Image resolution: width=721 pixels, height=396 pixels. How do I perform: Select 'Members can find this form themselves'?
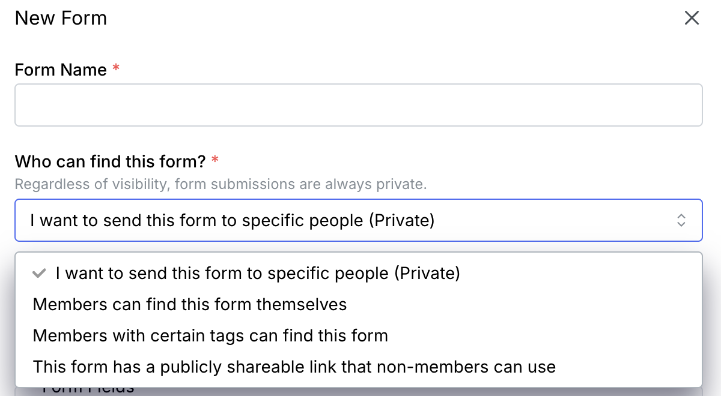[x=189, y=304]
